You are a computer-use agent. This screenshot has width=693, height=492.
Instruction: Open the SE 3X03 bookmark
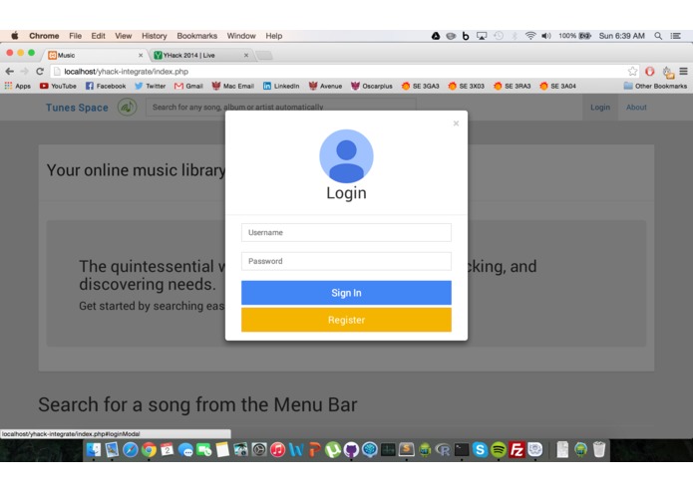467,86
